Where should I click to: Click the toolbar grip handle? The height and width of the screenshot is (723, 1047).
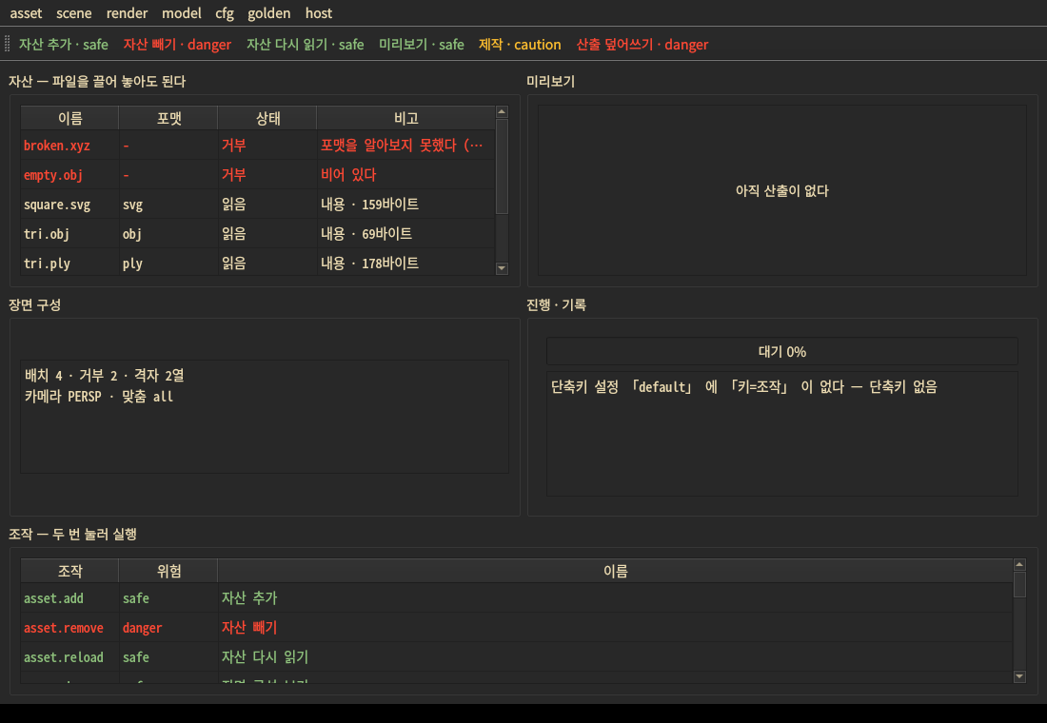pyautogui.click(x=8, y=44)
